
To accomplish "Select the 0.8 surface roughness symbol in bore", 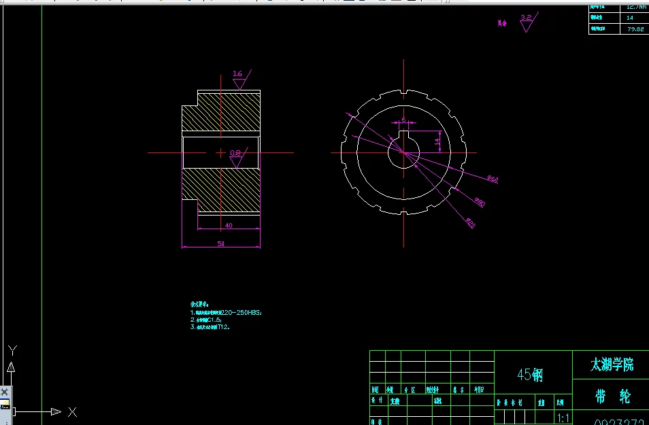I will coord(238,158).
